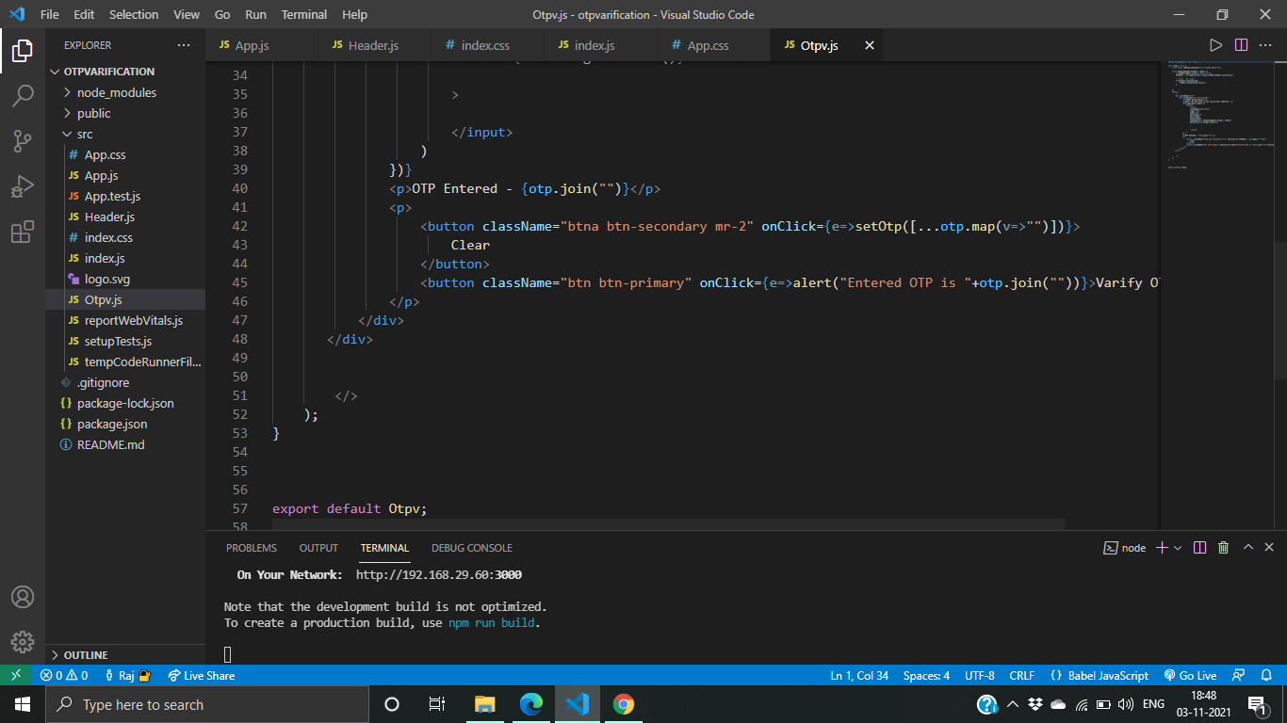The width and height of the screenshot is (1287, 723).
Task: Toggle Go Live server in the status bar
Action: [x=1190, y=675]
